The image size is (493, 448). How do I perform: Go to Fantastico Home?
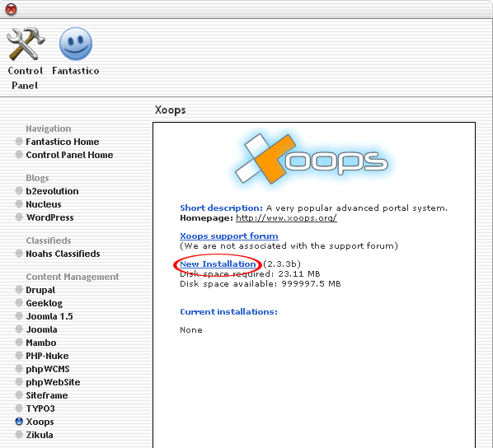point(63,142)
